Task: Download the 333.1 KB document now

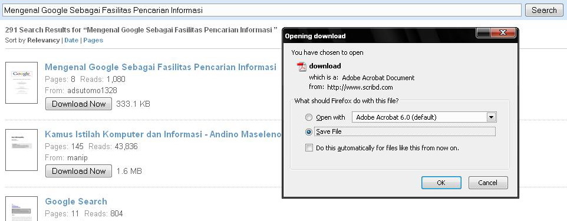Action: point(78,104)
